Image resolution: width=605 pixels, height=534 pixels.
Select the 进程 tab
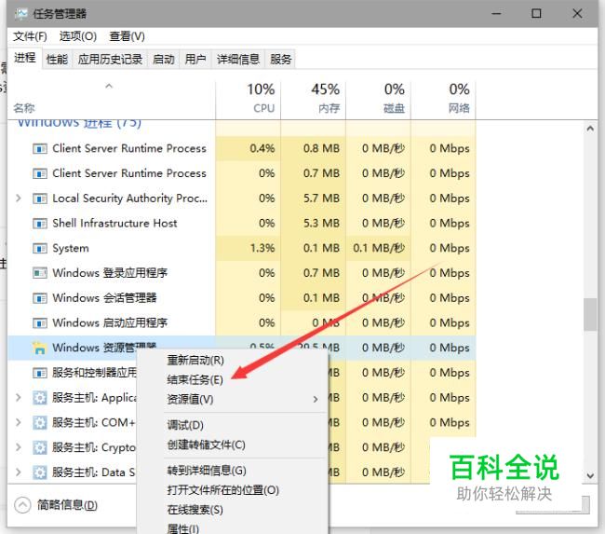[x=25, y=58]
